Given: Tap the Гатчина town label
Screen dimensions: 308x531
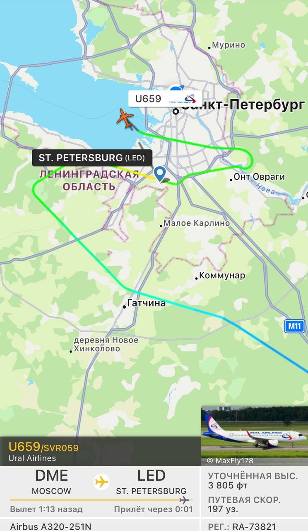Looking at the screenshot, I should [146, 303].
